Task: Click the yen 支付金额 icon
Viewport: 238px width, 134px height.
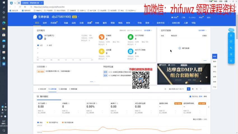Action: click(40, 37)
